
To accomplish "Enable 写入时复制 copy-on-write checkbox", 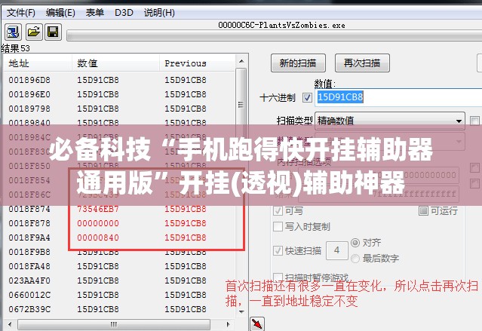I will click(278, 226).
